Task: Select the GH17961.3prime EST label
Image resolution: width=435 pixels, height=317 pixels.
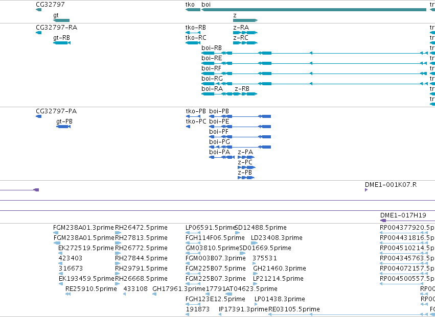Action: click(179, 289)
